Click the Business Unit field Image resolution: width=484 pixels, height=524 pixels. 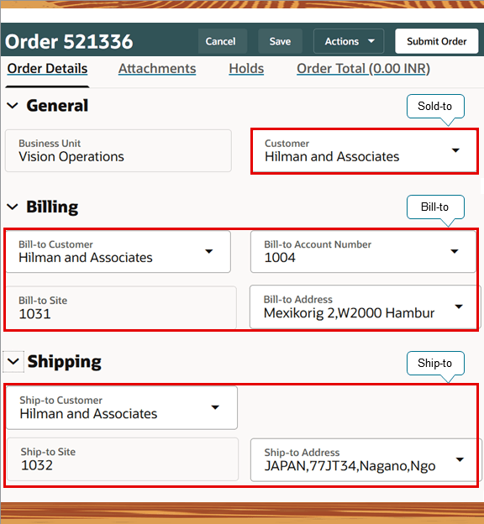(118, 150)
